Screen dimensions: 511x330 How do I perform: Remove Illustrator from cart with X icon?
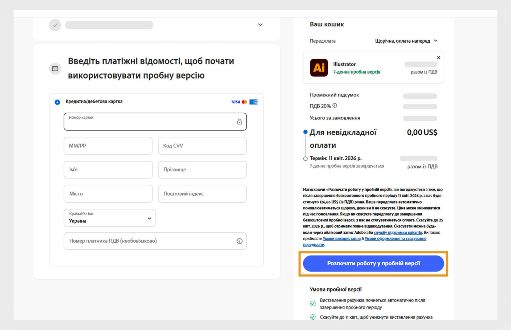pos(439,57)
